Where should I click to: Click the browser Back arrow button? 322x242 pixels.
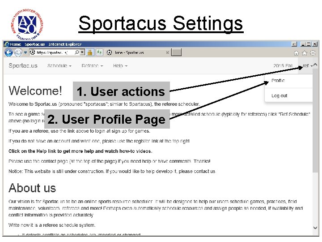(8, 52)
